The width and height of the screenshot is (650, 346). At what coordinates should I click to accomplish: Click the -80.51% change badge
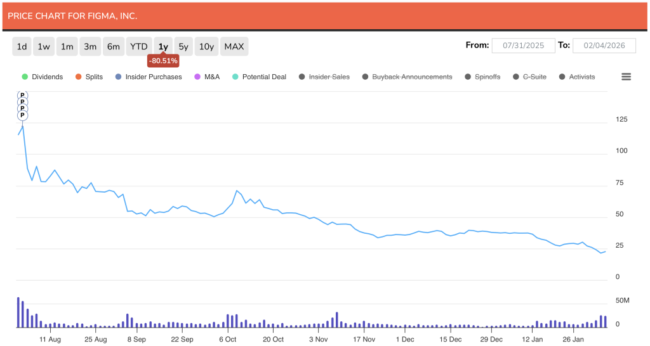163,61
